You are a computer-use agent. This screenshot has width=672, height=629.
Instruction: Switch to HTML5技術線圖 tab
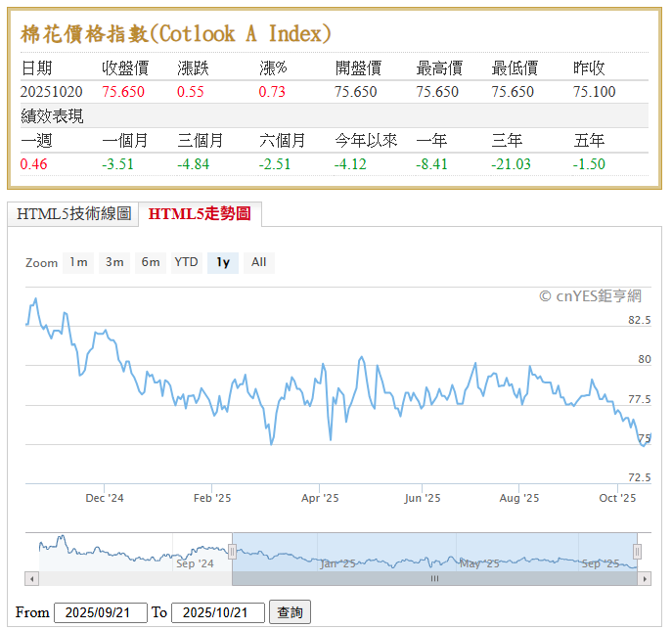[x=73, y=213]
